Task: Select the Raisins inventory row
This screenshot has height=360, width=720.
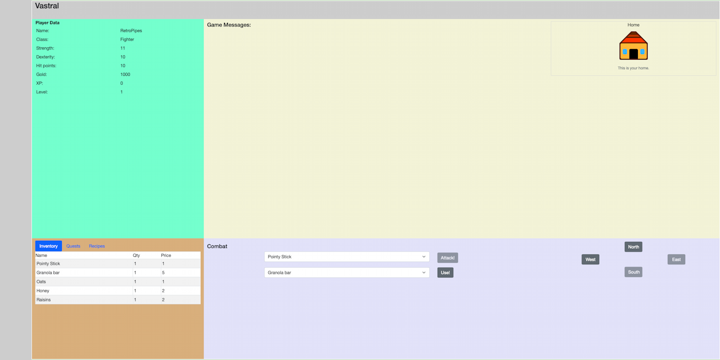Action: tap(118, 300)
